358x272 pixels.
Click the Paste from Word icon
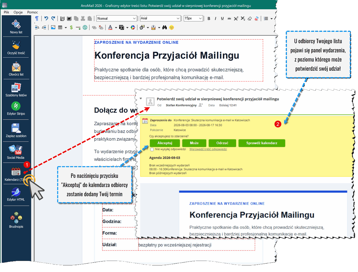coord(69,18)
